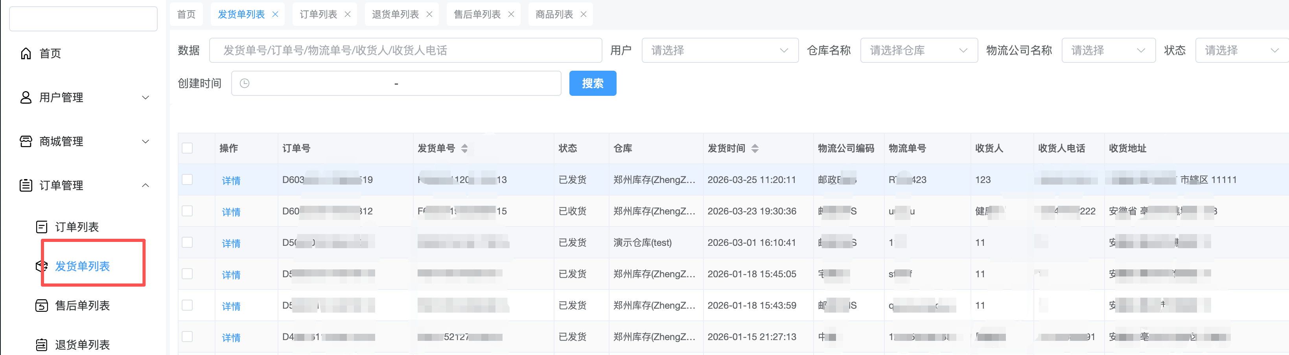Select 发货单列表 in sidebar
Viewport: 1289px width, 355px height.
tap(83, 266)
